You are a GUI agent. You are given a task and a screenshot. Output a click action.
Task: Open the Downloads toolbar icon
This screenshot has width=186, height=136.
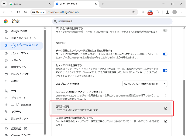click(x=167, y=12)
